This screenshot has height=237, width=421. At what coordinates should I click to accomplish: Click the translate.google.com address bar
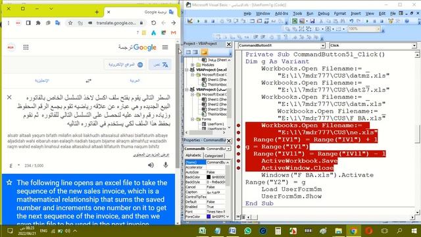pyautogui.click(x=117, y=23)
